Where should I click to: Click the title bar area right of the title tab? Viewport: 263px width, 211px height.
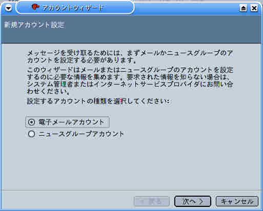pyautogui.click(x=186, y=8)
